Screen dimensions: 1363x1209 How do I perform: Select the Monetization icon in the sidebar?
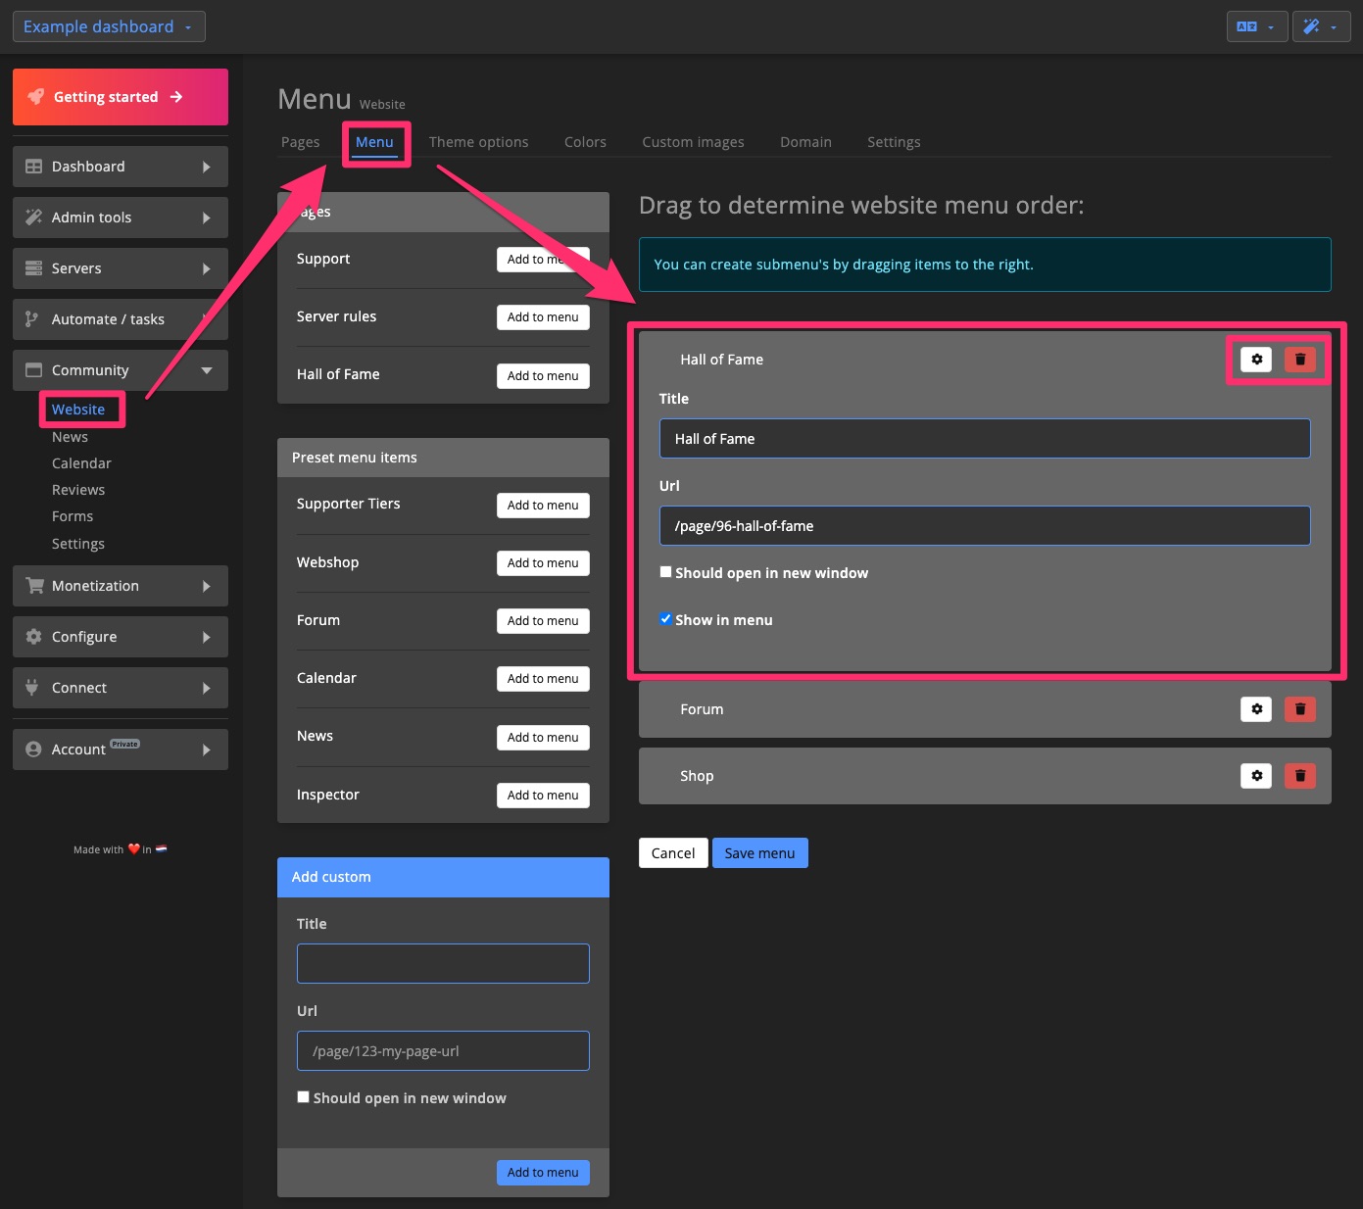pos(33,585)
